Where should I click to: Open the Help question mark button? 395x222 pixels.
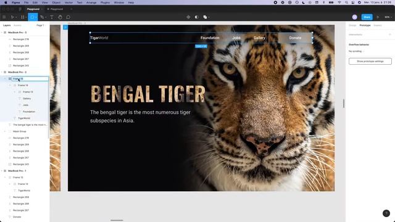tap(386, 213)
